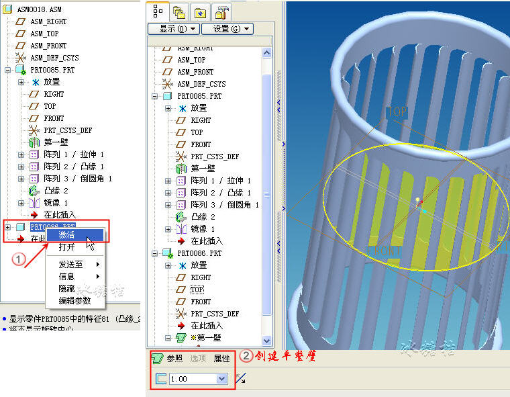Image resolution: width=510 pixels, height=397 pixels.
Task: Open 参照 panel in flat wall dashboard
Action: (x=174, y=359)
